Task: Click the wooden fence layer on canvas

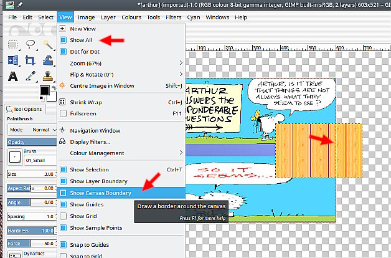Action: [x=319, y=150]
